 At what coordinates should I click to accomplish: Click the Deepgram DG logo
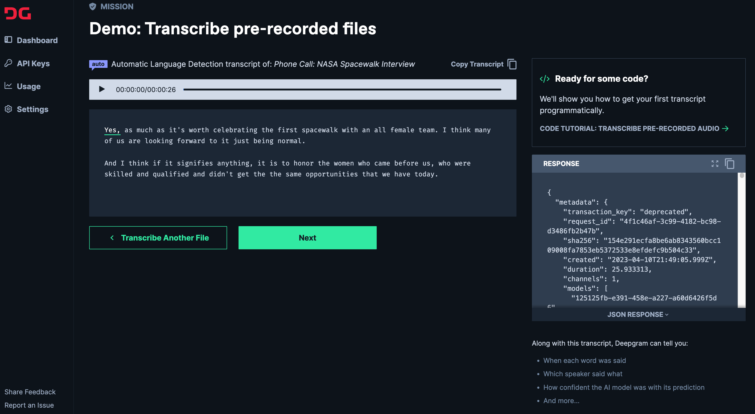click(x=18, y=14)
